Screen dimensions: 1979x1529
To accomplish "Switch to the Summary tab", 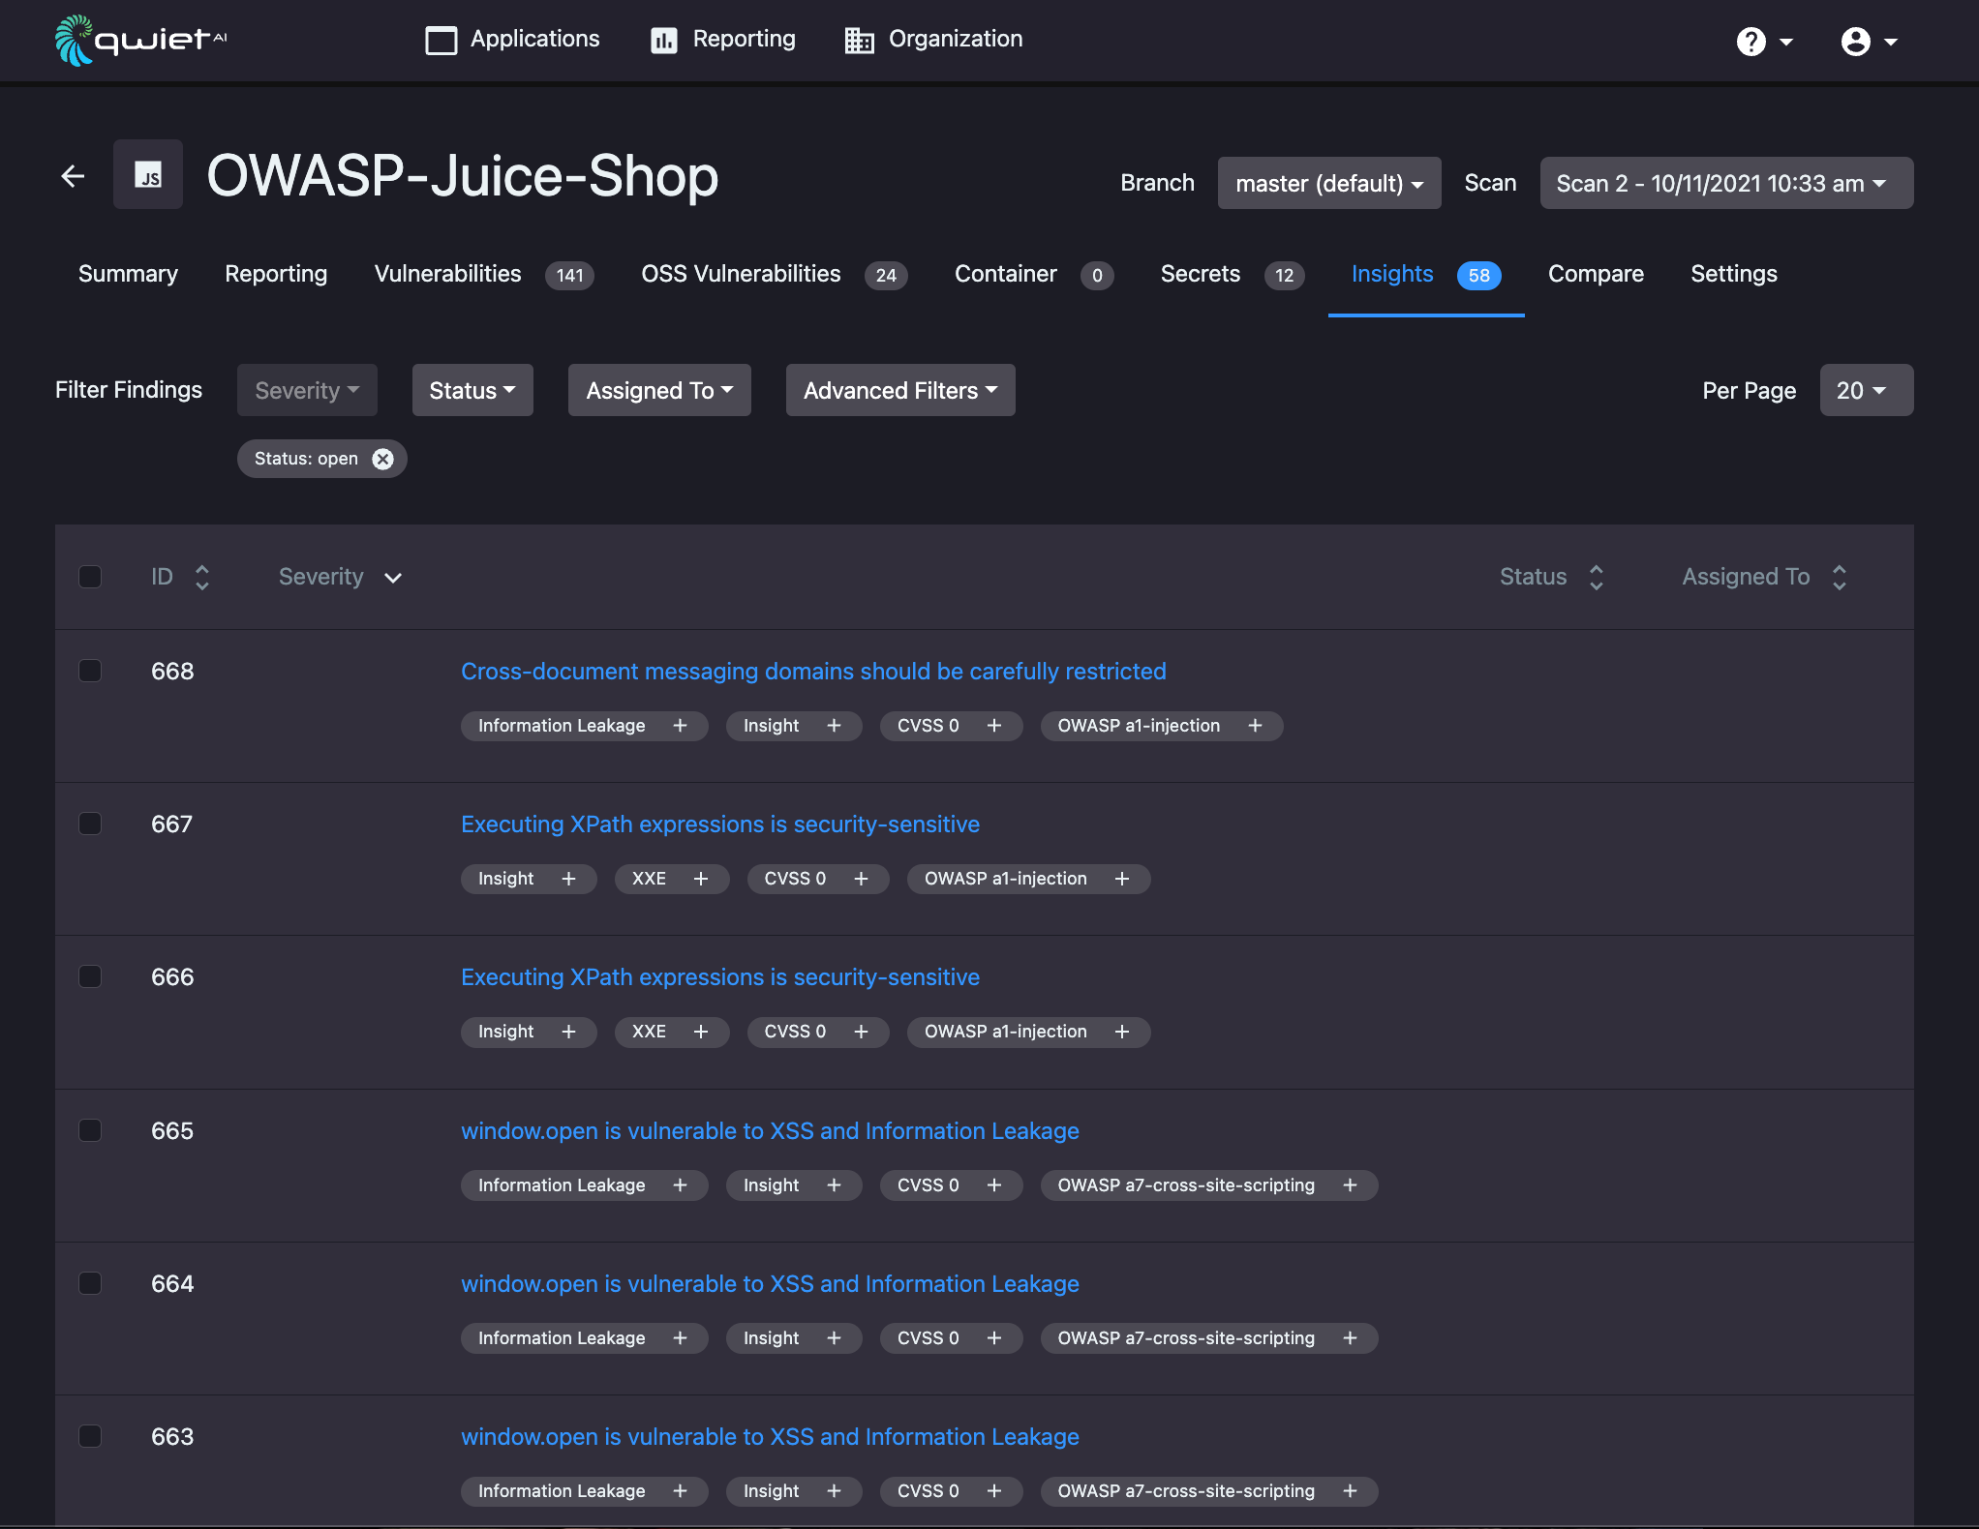I will point(128,274).
